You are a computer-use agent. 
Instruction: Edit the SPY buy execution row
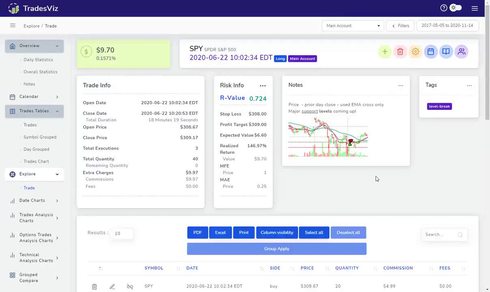[x=112, y=287]
